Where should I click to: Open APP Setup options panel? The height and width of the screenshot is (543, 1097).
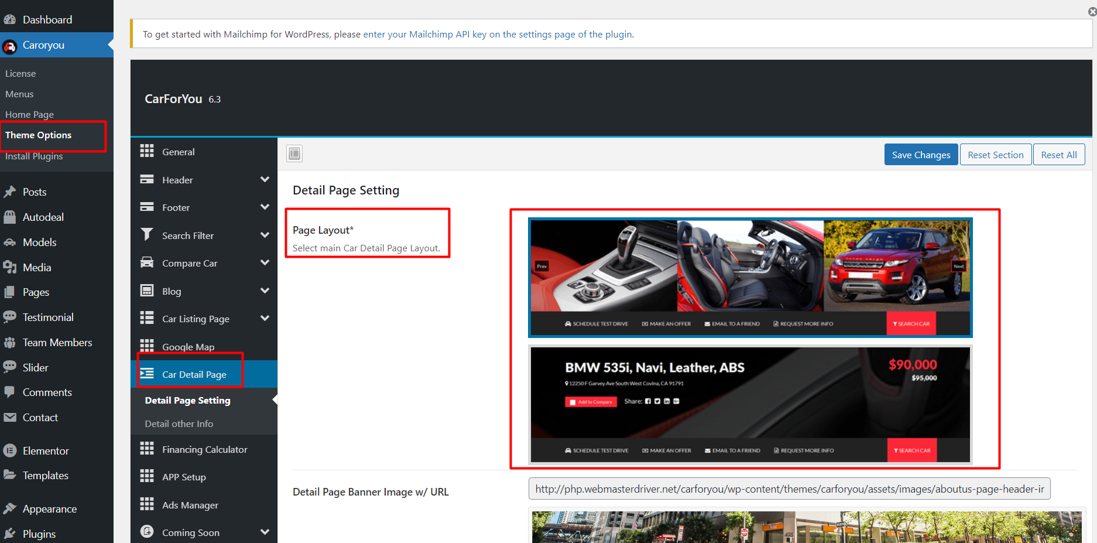tap(204, 477)
